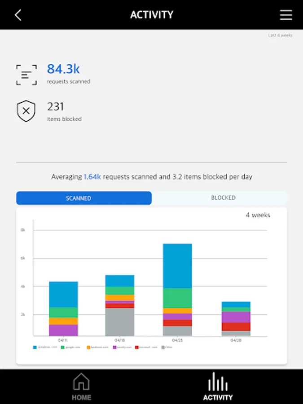Select the 04/28 bar's red segment
Image resolution: width=303 pixels, height=404 pixels.
(236, 327)
